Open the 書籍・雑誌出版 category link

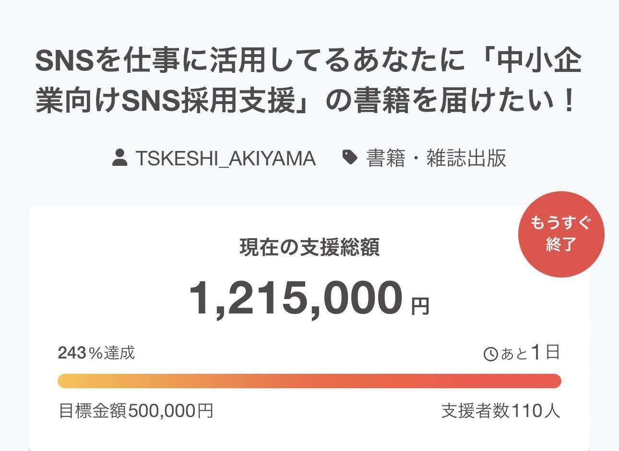[436, 158]
